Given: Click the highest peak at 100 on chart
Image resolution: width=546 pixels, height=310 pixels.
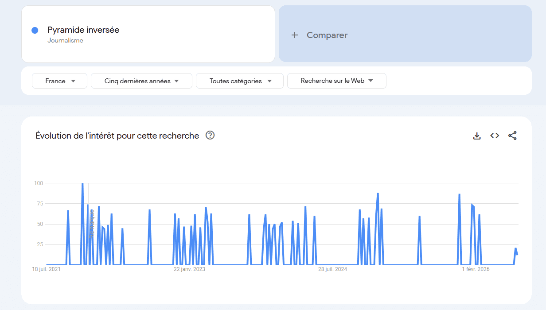Looking at the screenshot, I should (82, 183).
